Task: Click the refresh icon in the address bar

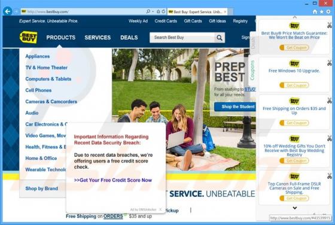Action: 163,11
